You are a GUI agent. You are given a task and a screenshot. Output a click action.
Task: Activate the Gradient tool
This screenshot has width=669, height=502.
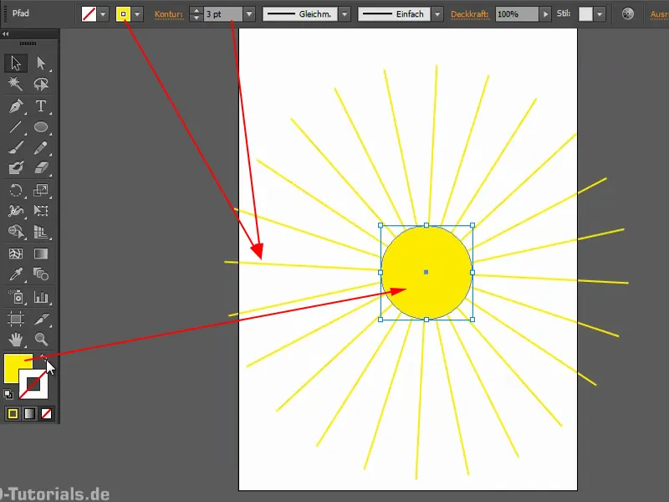[x=41, y=254]
